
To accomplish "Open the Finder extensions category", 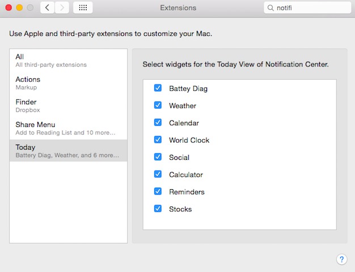I will coord(68,105).
